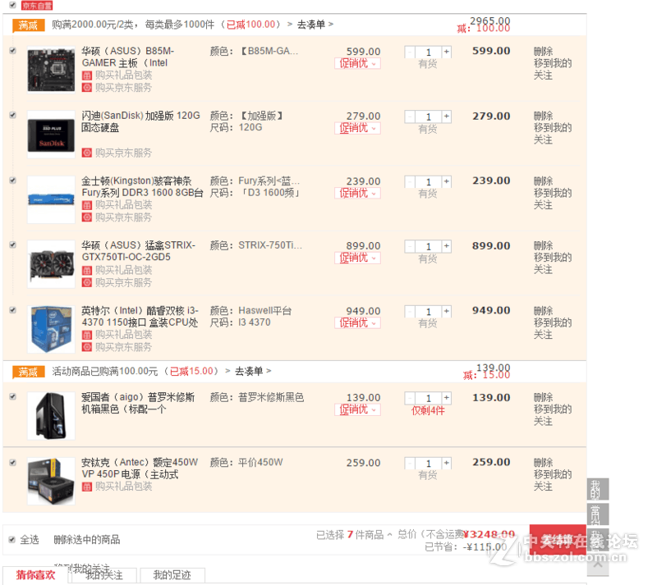Toggle the 全选 select-all checkbox
Image resolution: width=657 pixels, height=585 pixels.
[x=11, y=539]
